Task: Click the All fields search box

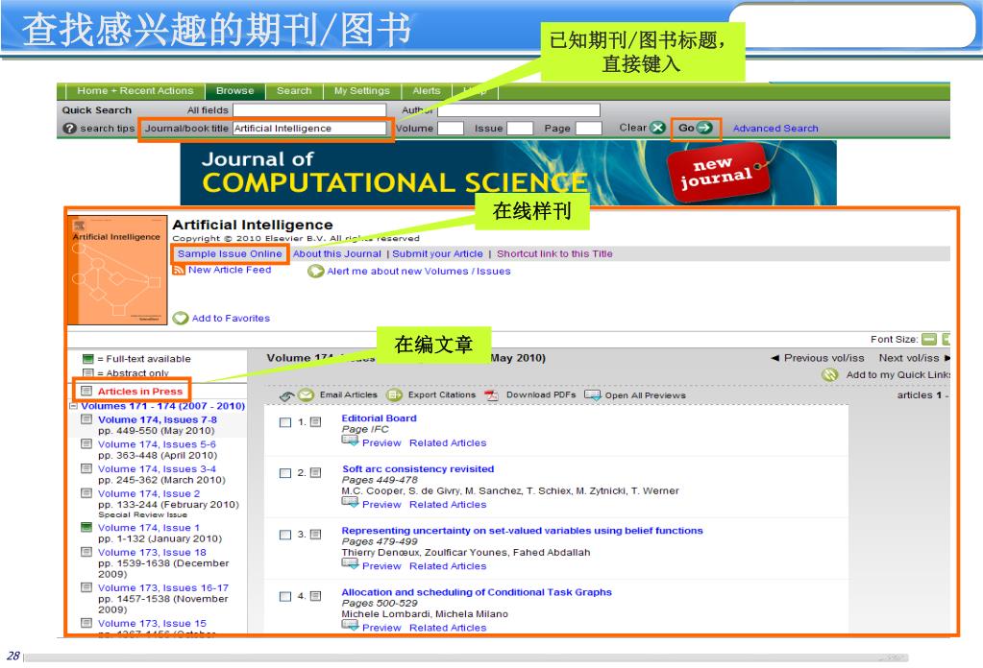Action: [309, 110]
